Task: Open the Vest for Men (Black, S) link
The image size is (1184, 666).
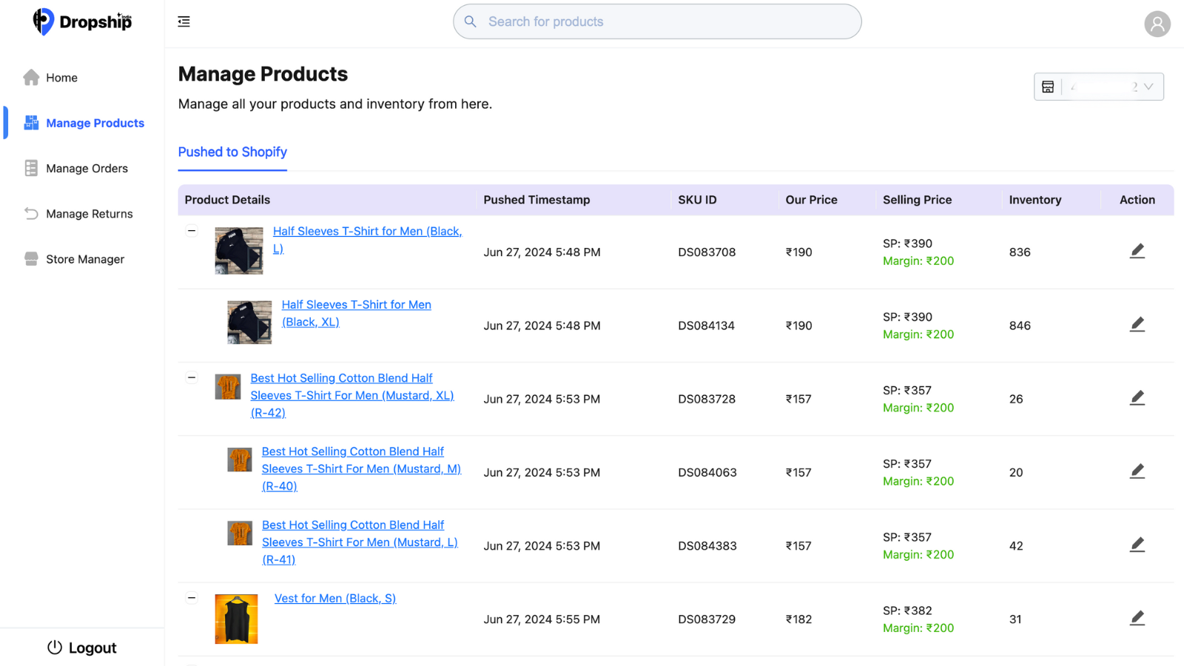Action: 335,598
